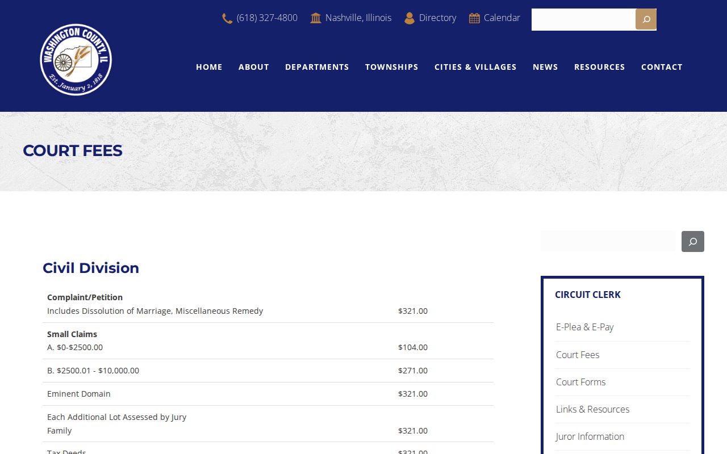Click the gray sidebar search button

pyautogui.click(x=693, y=241)
